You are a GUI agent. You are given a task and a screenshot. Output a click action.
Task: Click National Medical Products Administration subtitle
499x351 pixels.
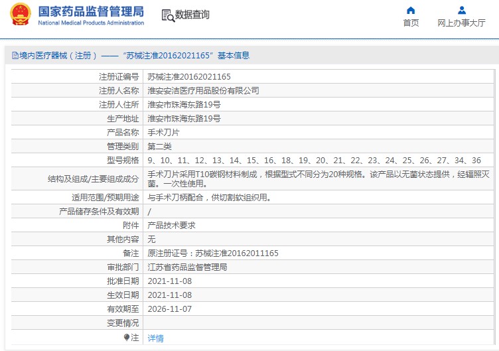coord(91,23)
